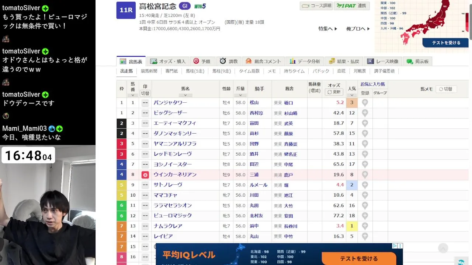
Task: Open the 斤量 column sort arrow
Action: click(240, 95)
